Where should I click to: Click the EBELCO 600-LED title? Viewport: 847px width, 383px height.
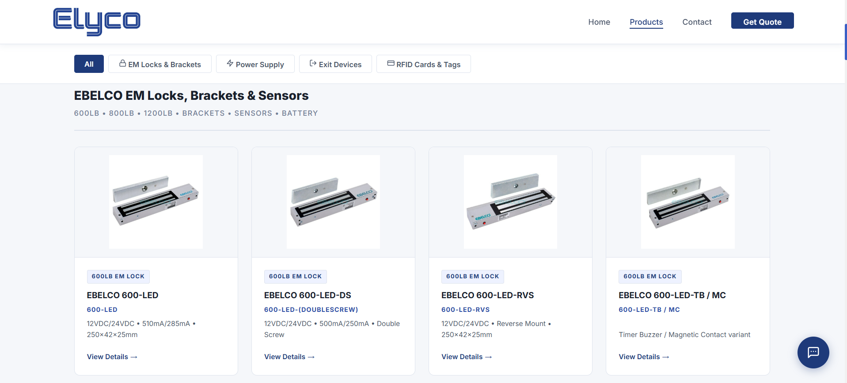(122, 295)
